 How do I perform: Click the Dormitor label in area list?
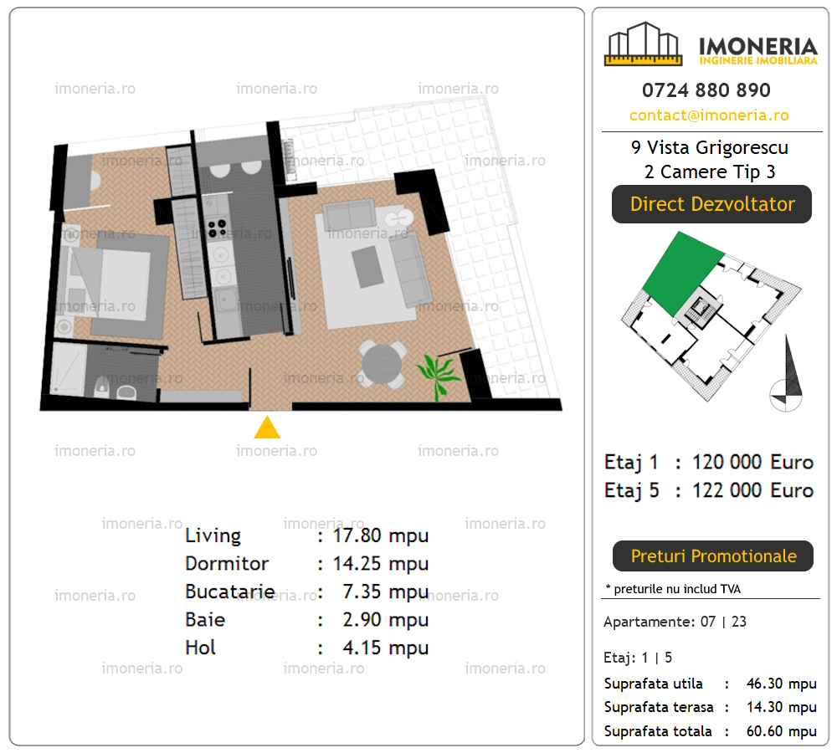(227, 564)
